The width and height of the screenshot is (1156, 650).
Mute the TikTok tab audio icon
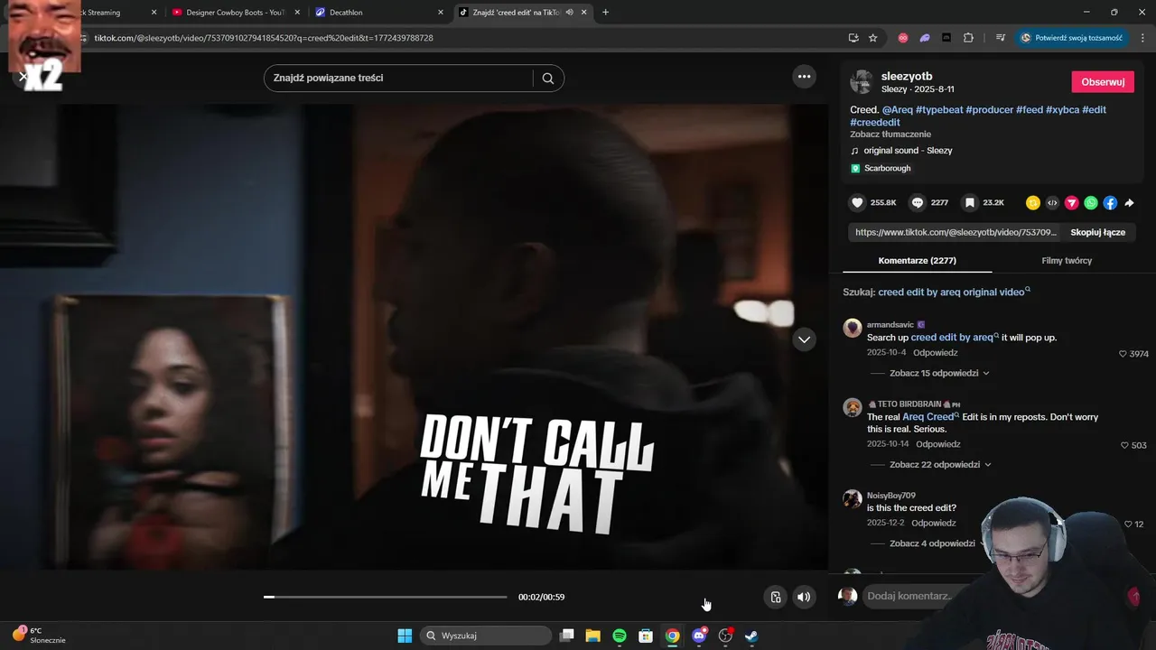coord(570,13)
